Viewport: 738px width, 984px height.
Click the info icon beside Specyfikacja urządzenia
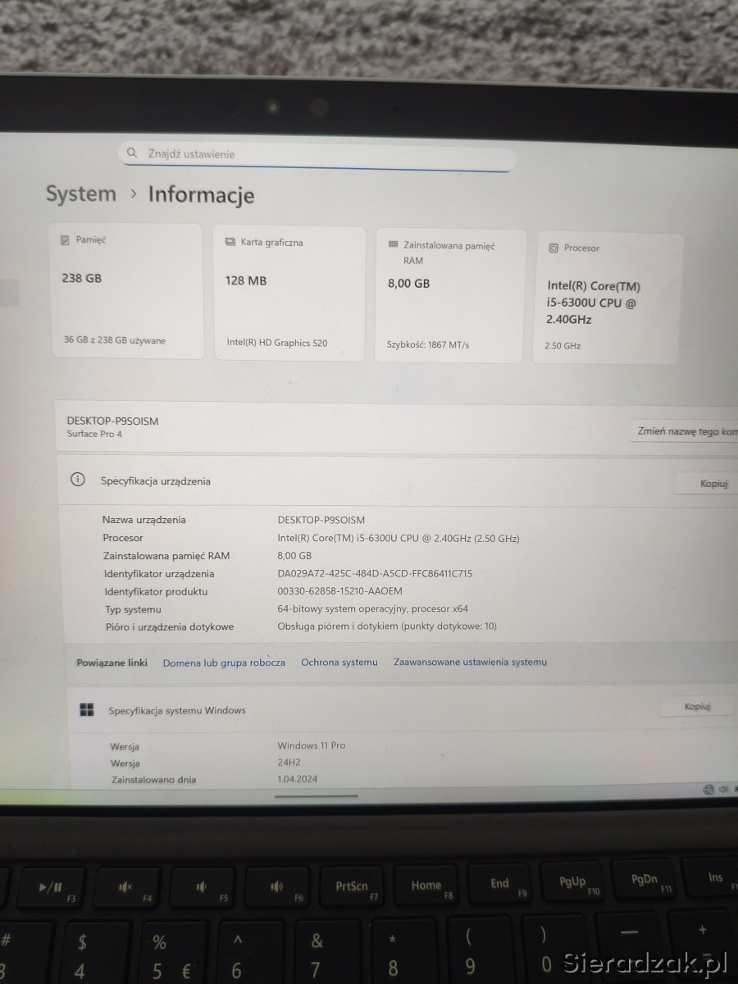(78, 481)
